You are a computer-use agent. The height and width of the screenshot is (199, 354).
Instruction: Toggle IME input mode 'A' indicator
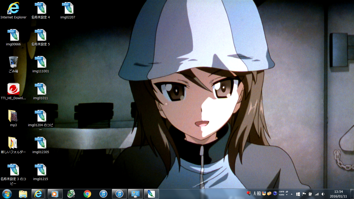click(x=255, y=194)
